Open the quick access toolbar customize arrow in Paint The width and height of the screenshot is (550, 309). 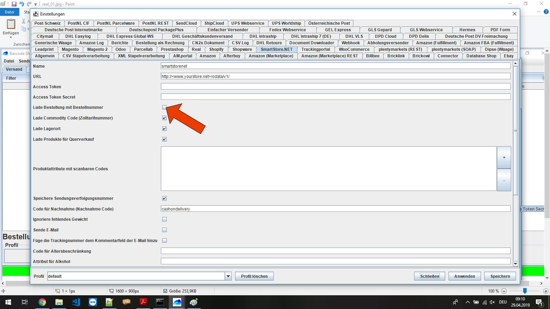[35, 4]
